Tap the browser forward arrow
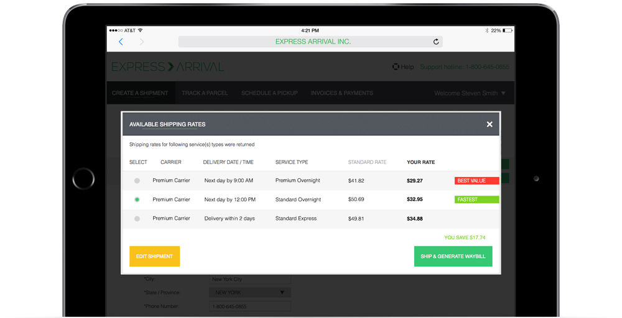The width and height of the screenshot is (622, 318). point(142,42)
